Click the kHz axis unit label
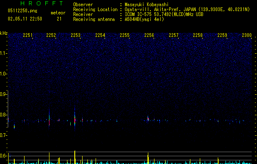 coord(4,33)
